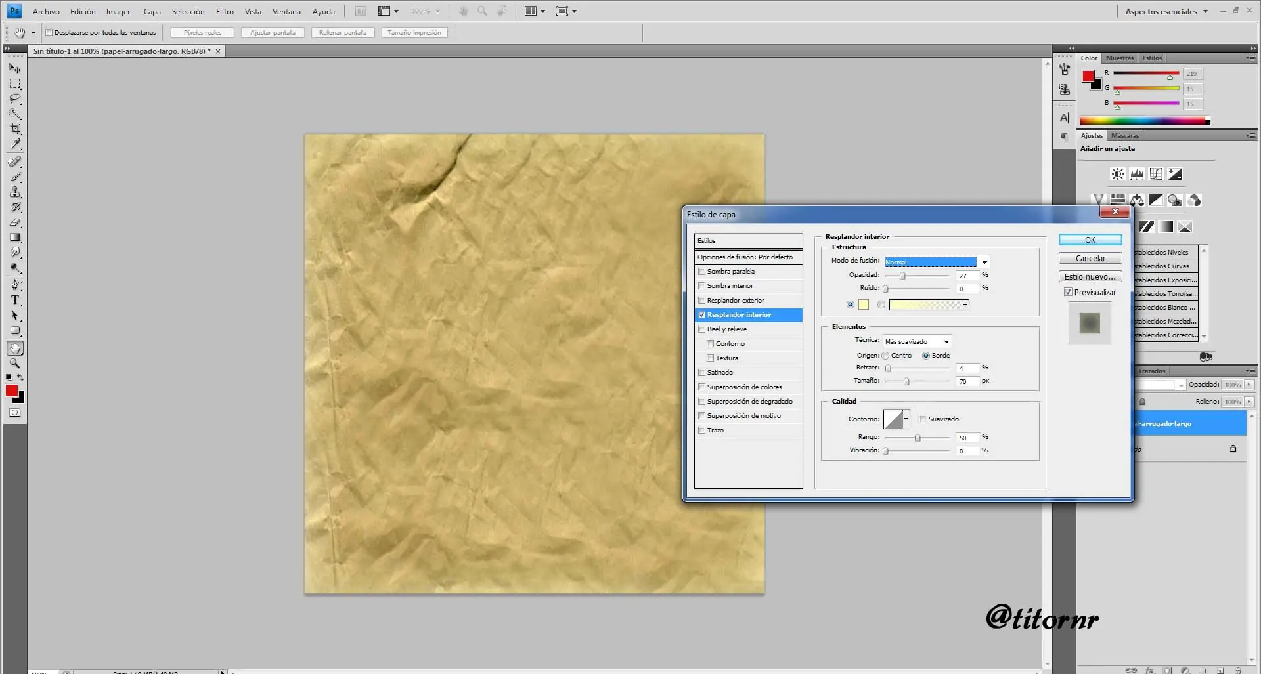This screenshot has height=674, width=1261.
Task: Activate the Clone Stamp tool
Action: (x=15, y=192)
